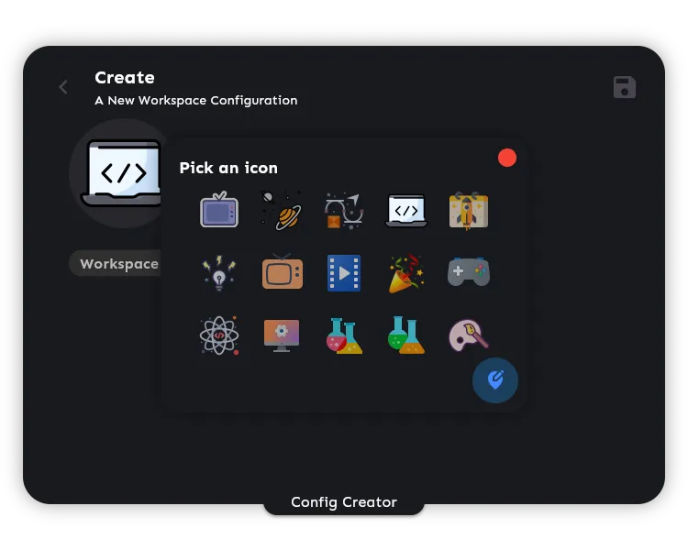Close the icon picker with red dot

pos(507,158)
